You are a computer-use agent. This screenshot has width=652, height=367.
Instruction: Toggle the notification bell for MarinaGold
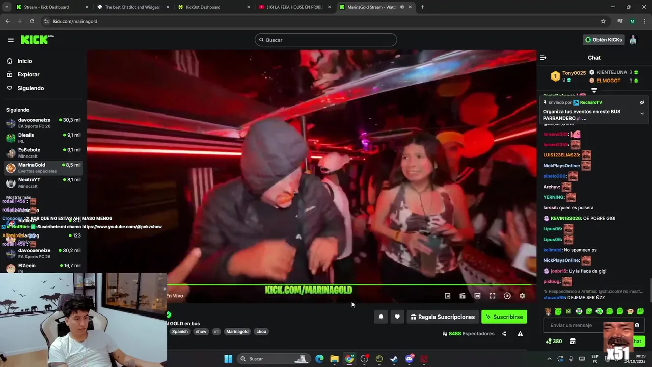coord(381,317)
